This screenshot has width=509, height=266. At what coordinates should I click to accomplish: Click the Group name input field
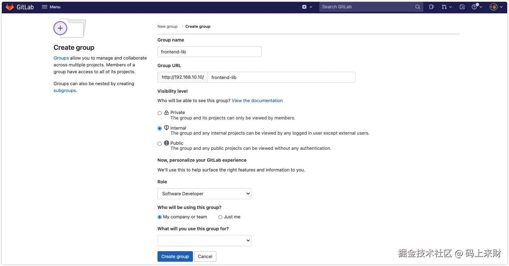pos(209,52)
